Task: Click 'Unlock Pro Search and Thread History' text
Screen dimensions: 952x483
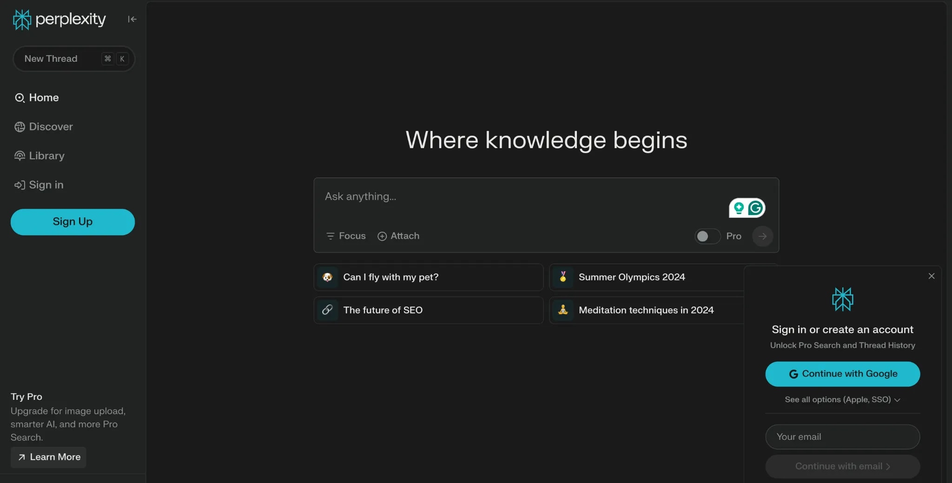Action: tap(842, 346)
